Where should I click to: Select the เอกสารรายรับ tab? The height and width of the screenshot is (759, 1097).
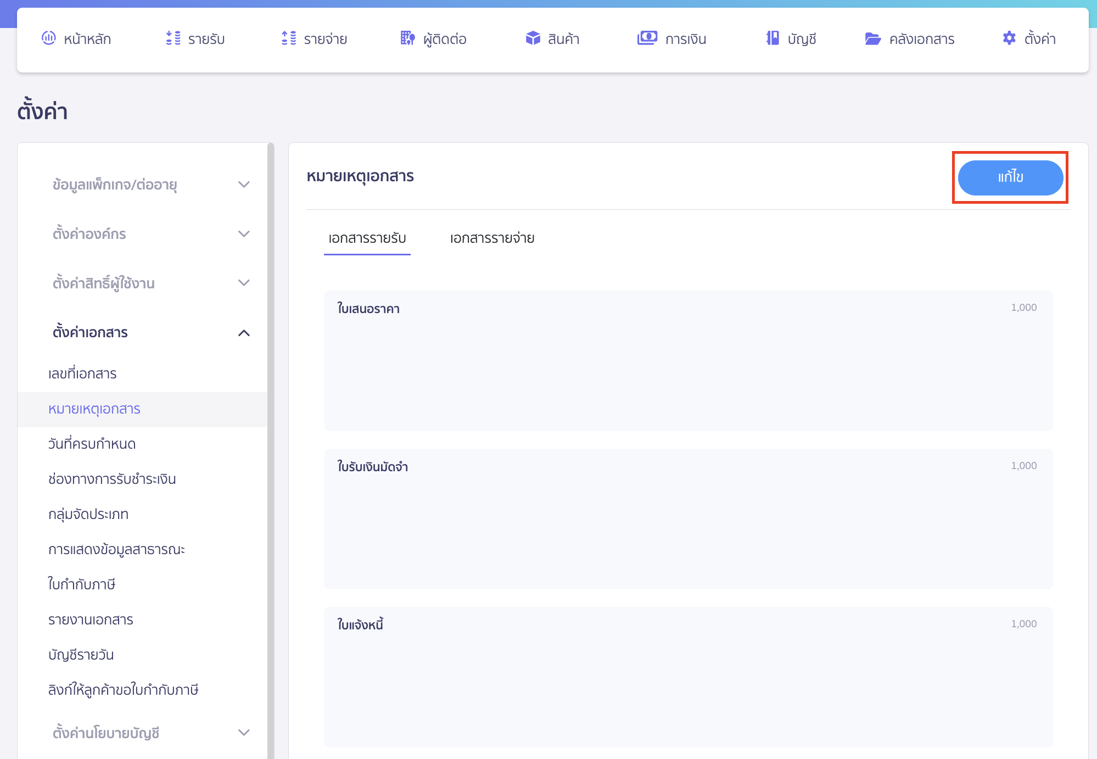(367, 238)
